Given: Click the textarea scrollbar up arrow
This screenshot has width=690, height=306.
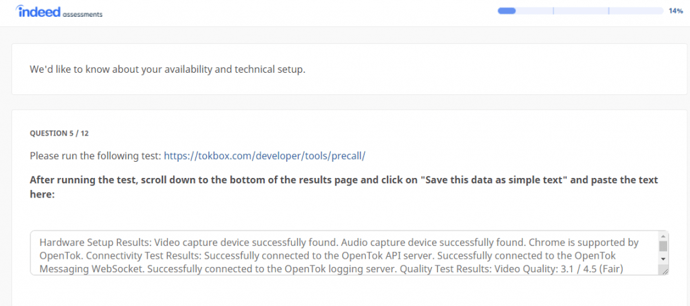Looking at the screenshot, I should 663,237.
